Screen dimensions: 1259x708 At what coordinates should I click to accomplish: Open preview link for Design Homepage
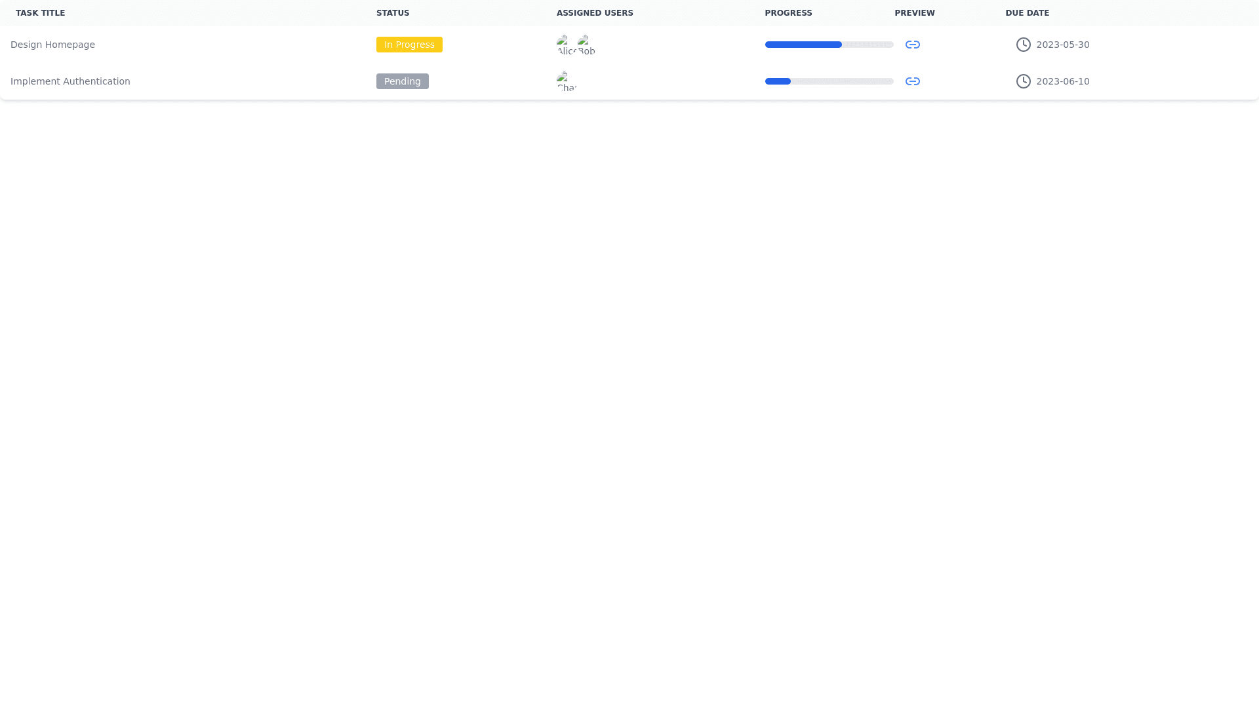click(912, 45)
